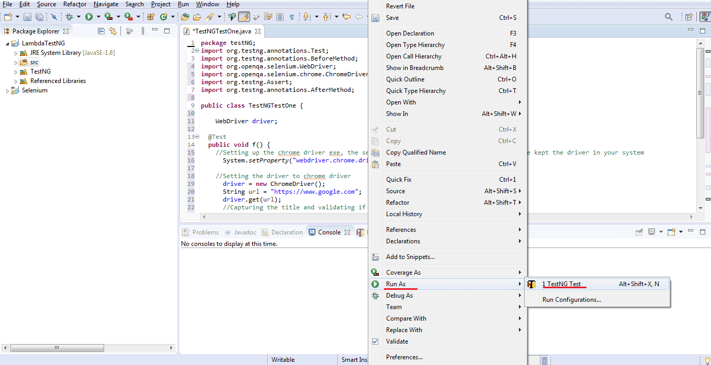Click the Search magnifier icon
This screenshot has width=711, height=365.
(669, 17)
